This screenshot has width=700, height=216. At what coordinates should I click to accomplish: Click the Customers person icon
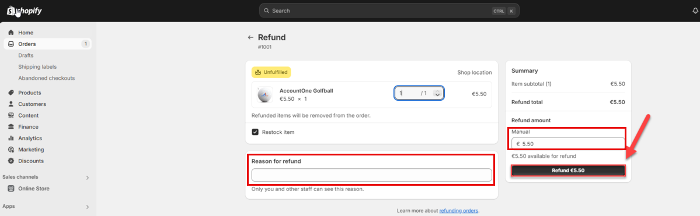tap(11, 104)
